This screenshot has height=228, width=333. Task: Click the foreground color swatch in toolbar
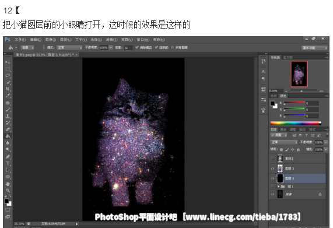click(6, 201)
